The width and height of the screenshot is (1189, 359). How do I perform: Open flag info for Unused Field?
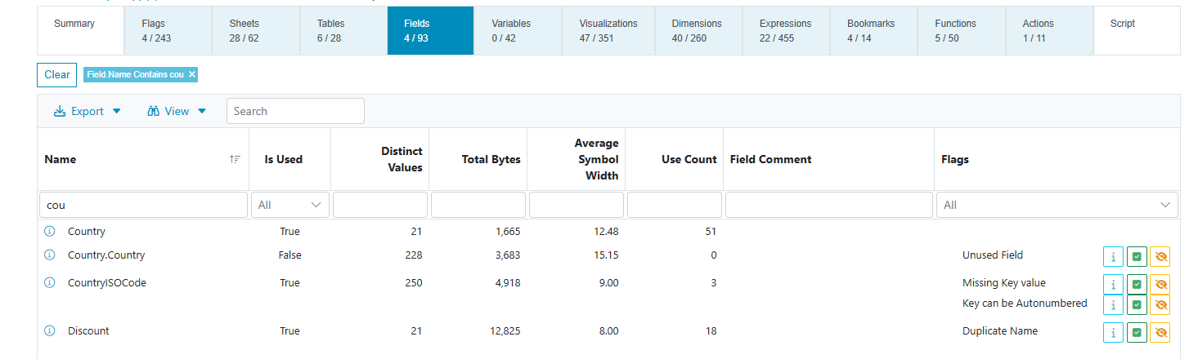[x=1113, y=257]
